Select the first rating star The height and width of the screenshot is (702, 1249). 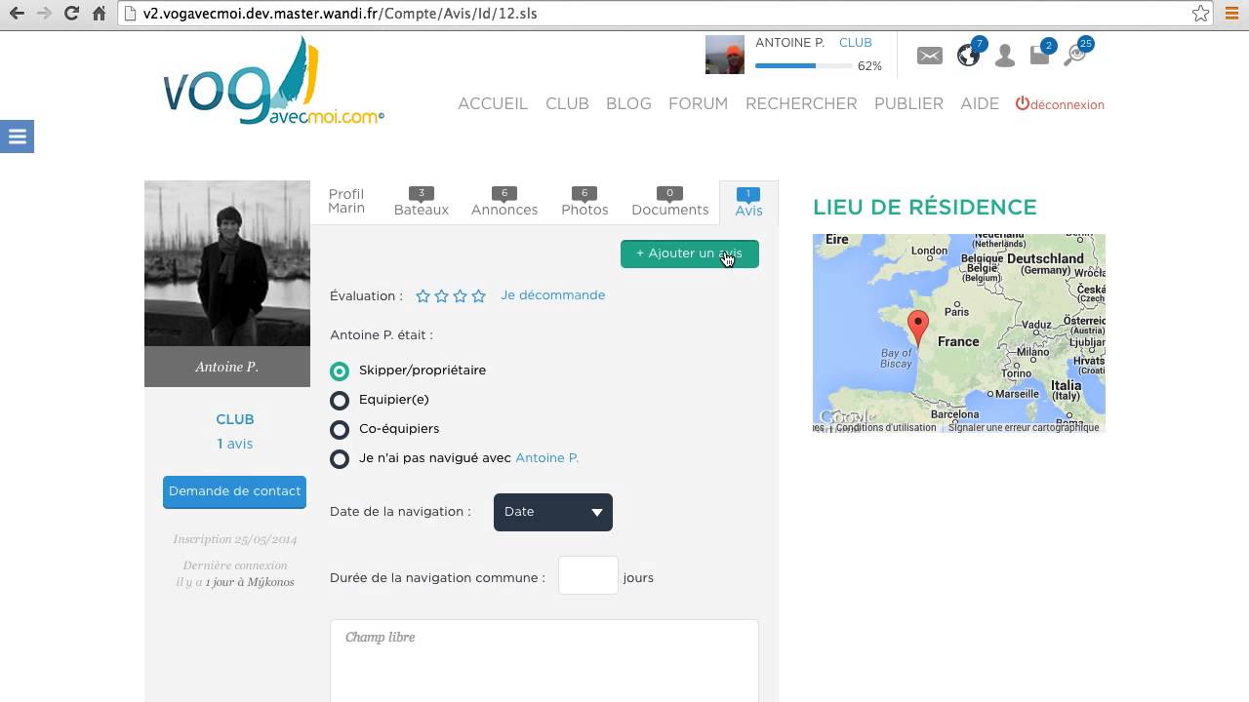(423, 296)
